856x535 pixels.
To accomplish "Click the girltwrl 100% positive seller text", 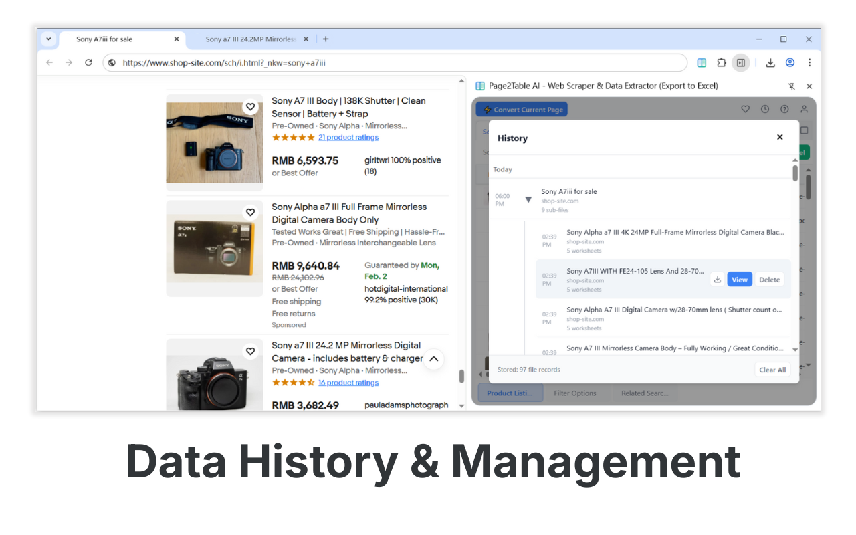I will 403,166.
